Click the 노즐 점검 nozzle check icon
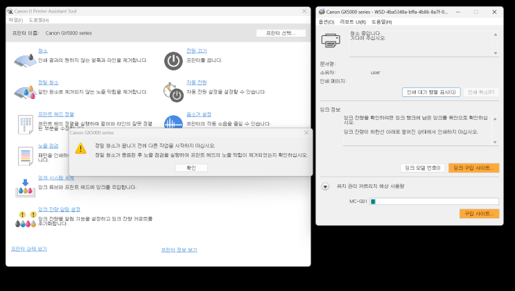Viewport: 515px width, 291px height. (x=26, y=156)
